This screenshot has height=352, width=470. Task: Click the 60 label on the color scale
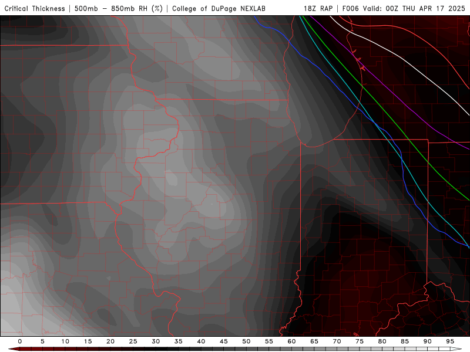(x=291, y=341)
